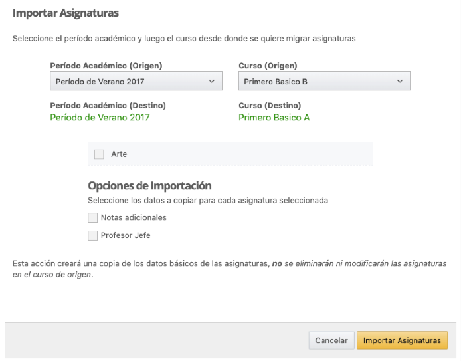Viewport: 461px width, 361px height.
Task: Check the Arte subject checkbox
Action: [99, 154]
